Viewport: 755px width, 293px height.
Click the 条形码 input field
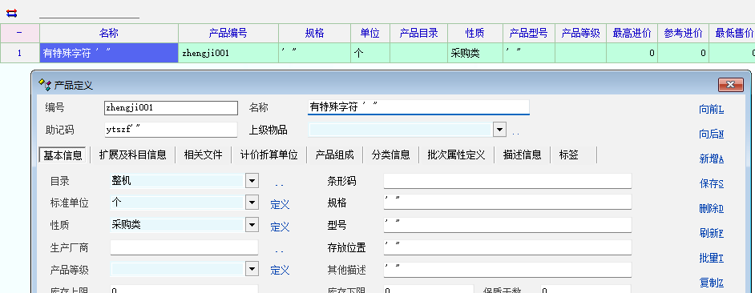click(x=507, y=181)
